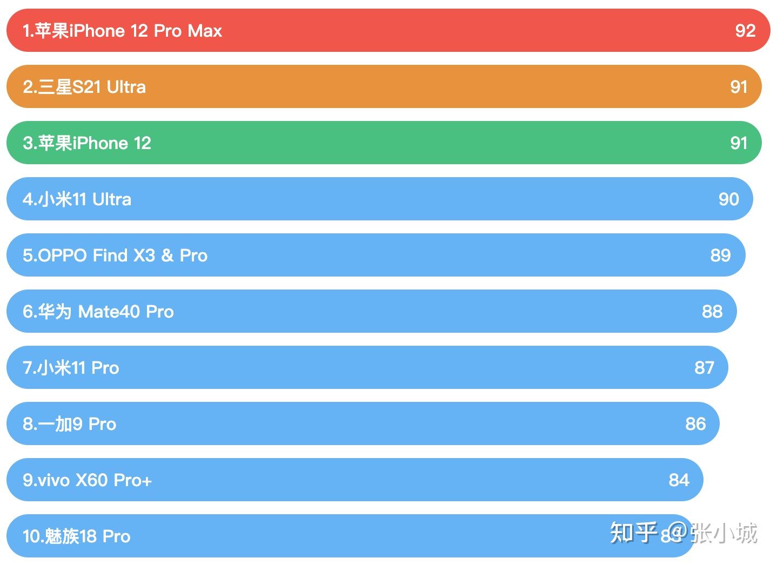Click the vivo X60 Pro+ bar
This screenshot has width=777, height=565.
point(355,480)
